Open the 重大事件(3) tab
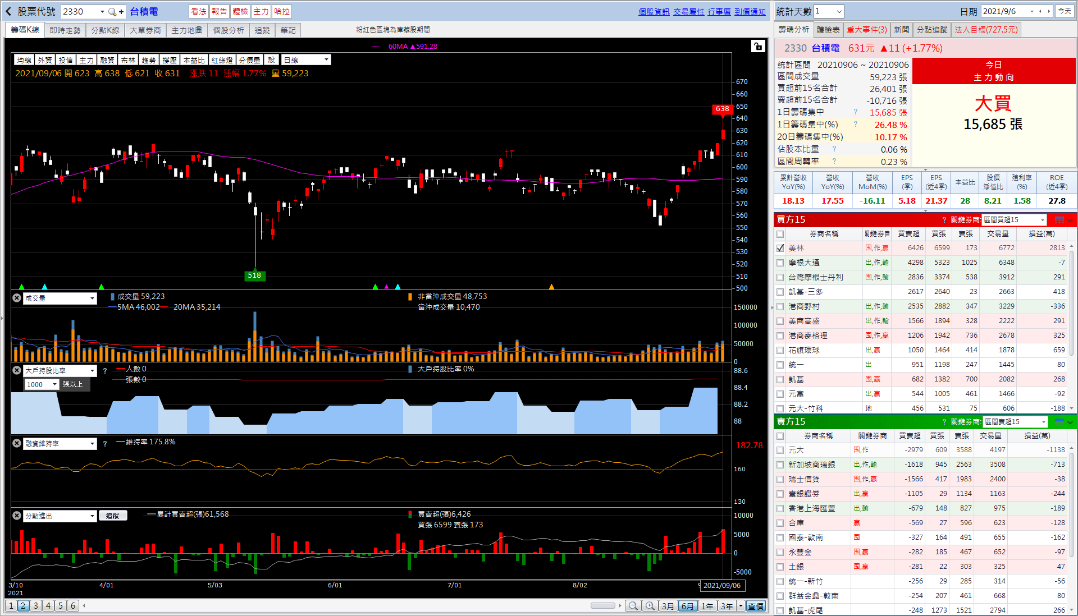 [x=866, y=30]
